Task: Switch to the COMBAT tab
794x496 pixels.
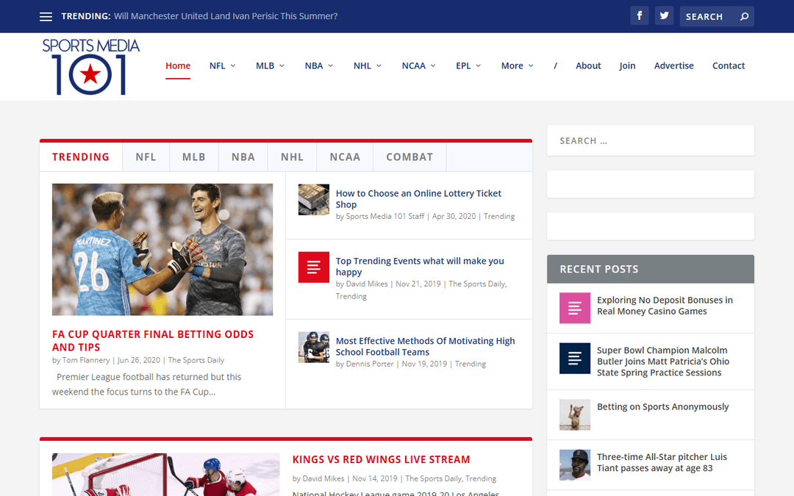Action: click(x=409, y=157)
